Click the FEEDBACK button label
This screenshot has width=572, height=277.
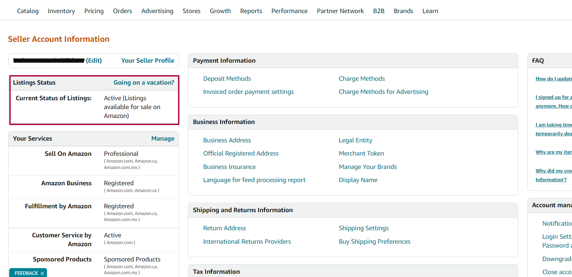26,273
